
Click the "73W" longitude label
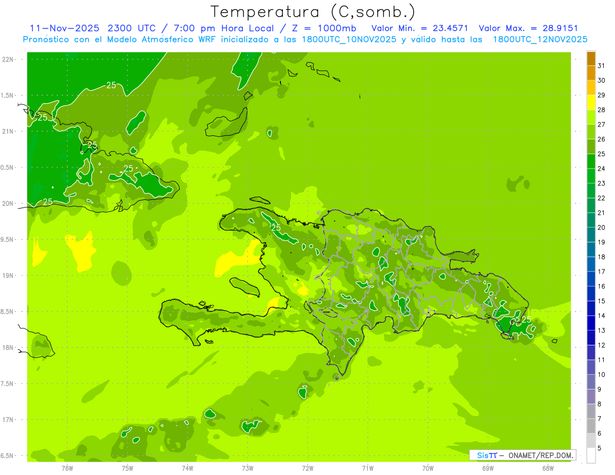[248, 468]
